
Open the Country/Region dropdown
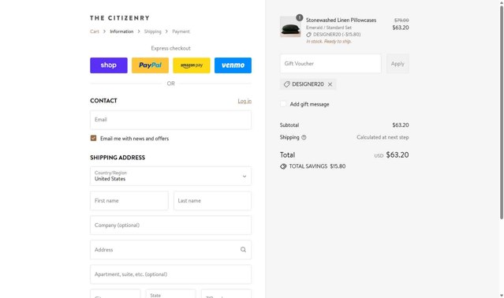[170, 176]
